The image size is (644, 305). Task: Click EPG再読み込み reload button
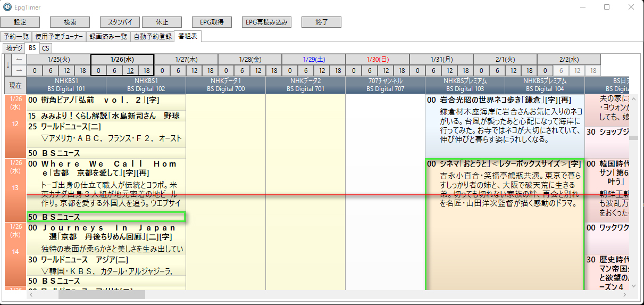(x=266, y=22)
